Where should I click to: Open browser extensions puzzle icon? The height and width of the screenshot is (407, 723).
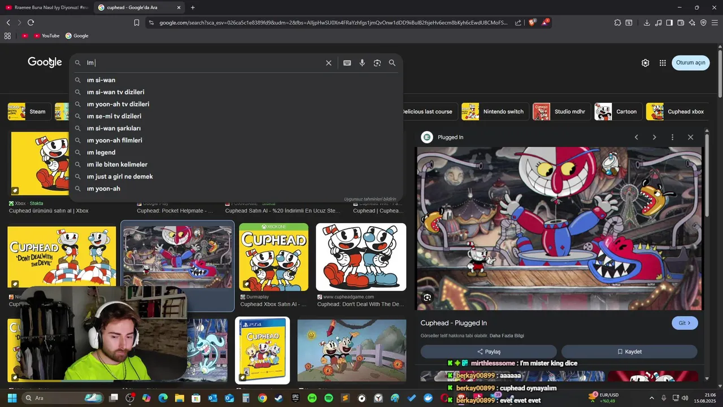click(x=617, y=23)
